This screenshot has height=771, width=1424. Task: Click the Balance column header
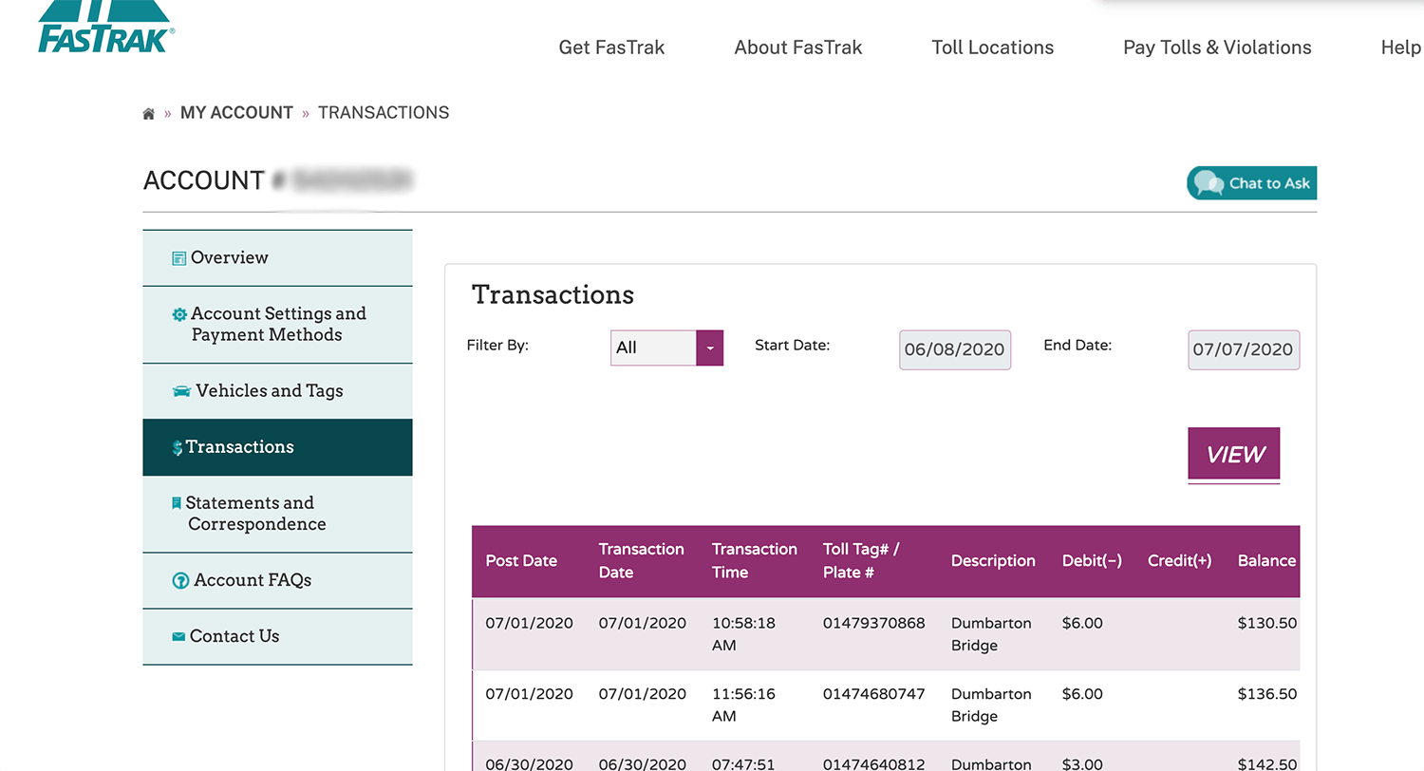click(x=1266, y=561)
